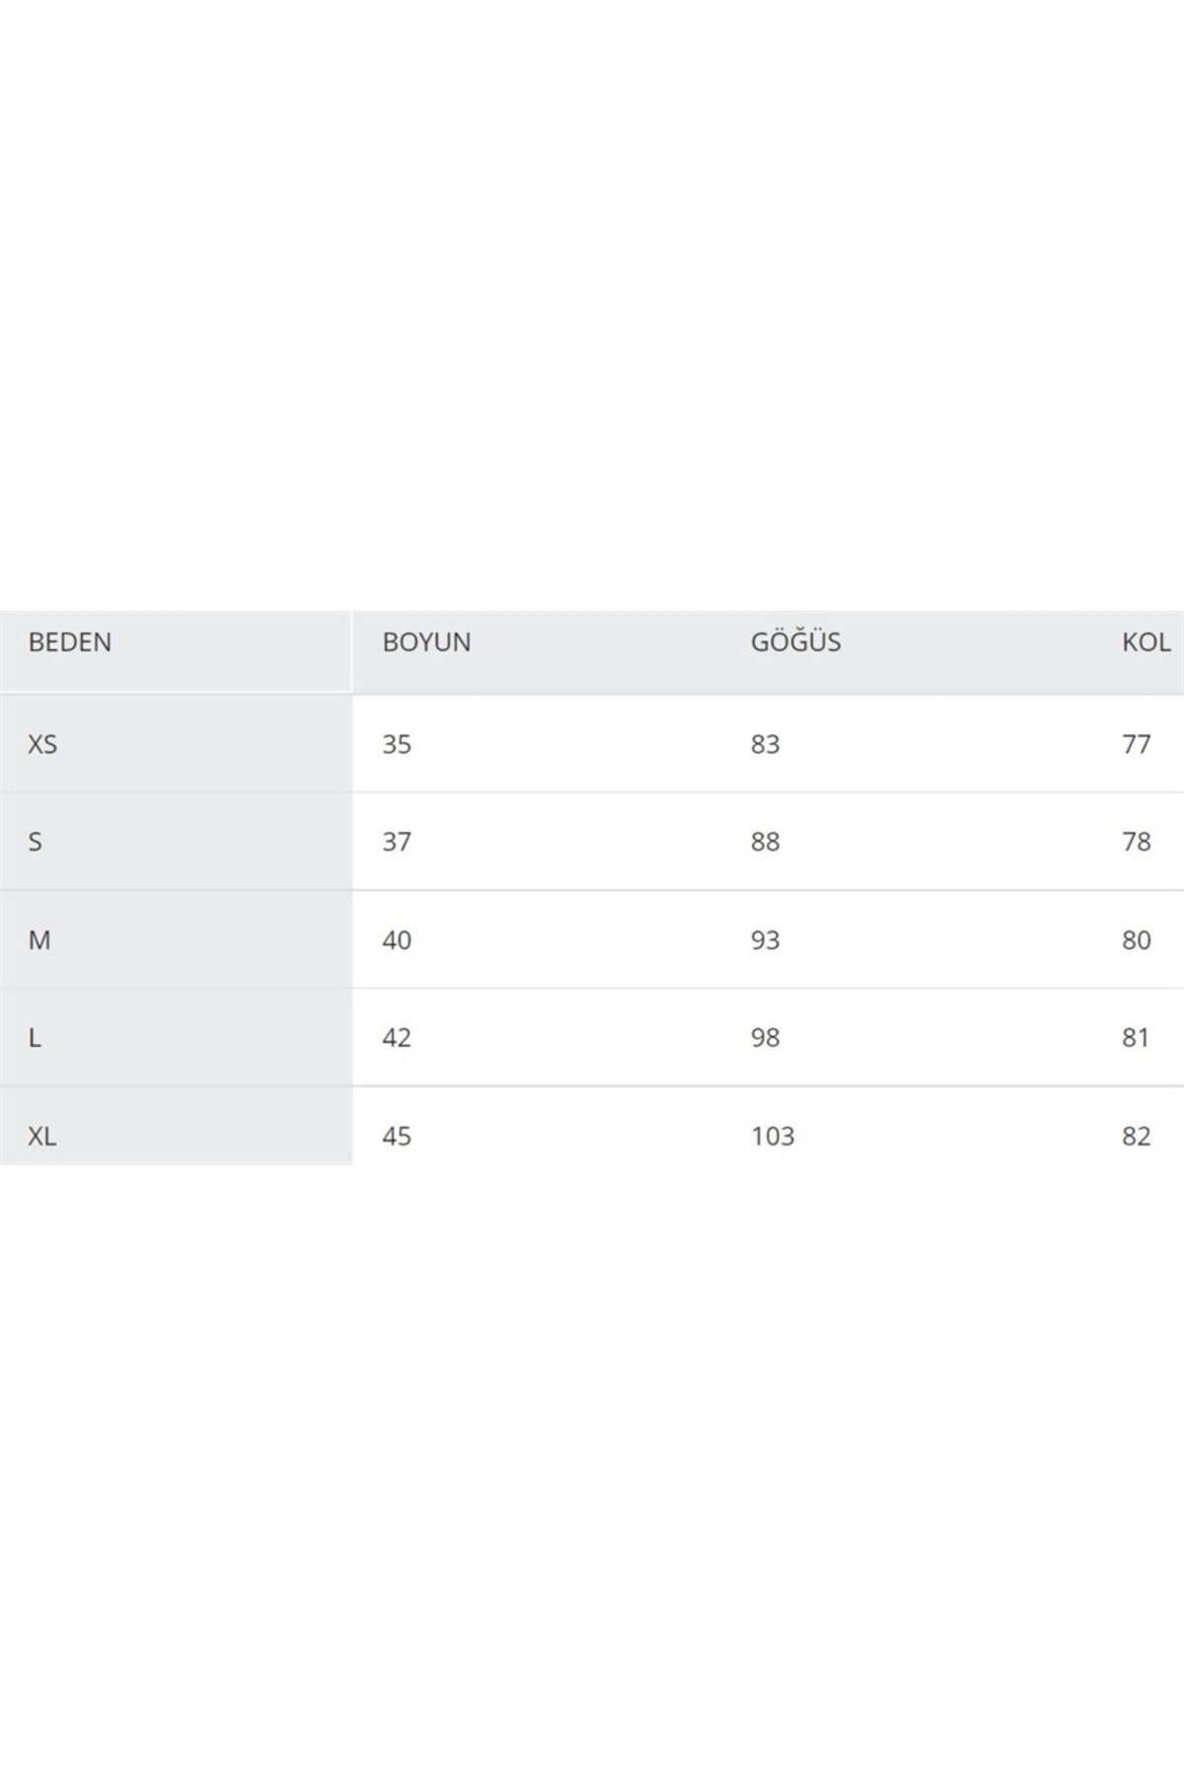Click the BOYUN column header

pyautogui.click(x=426, y=642)
